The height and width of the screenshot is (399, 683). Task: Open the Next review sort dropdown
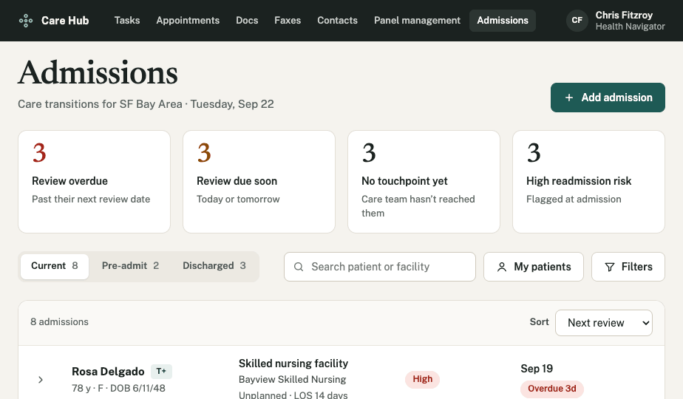[x=604, y=323]
